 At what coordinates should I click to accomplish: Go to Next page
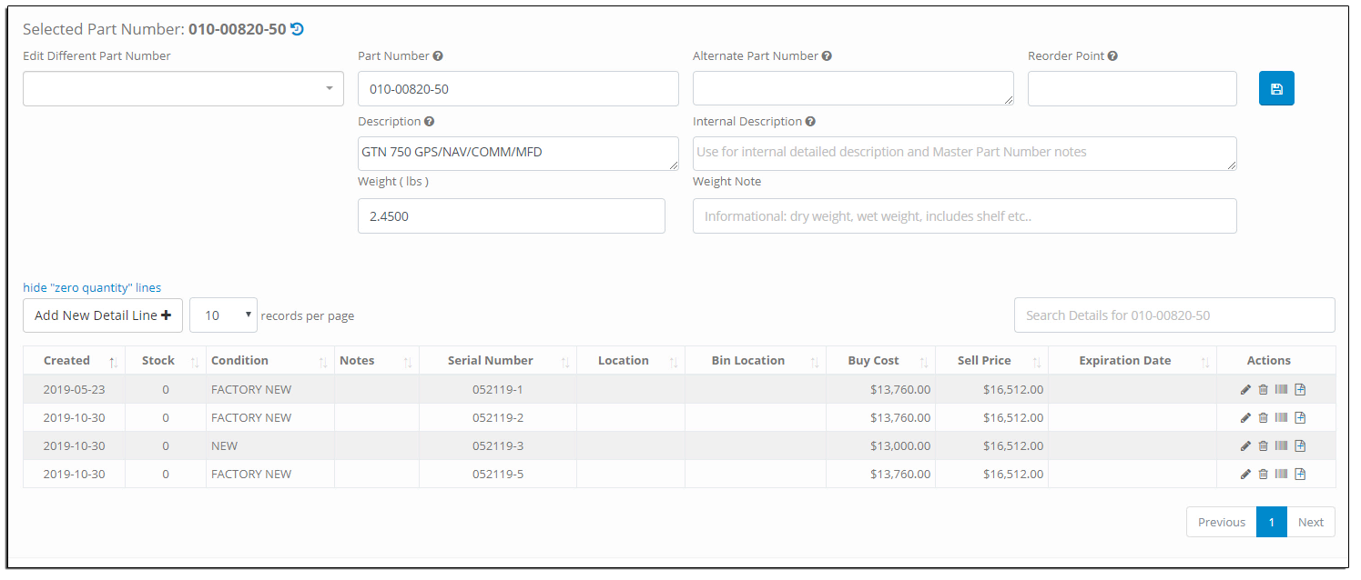(x=1311, y=522)
